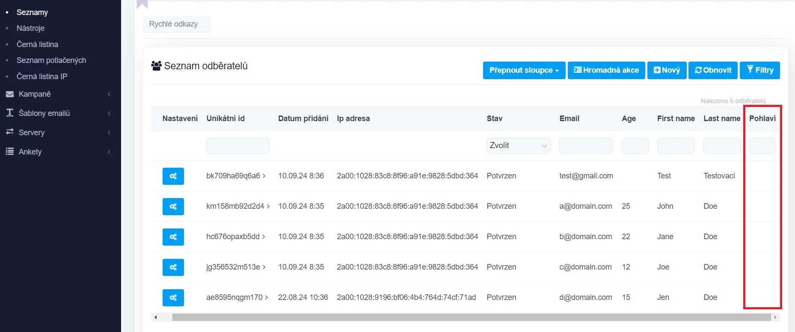Click settings gear for c@domain.com row
This screenshot has width=795, height=332.
pos(173,267)
